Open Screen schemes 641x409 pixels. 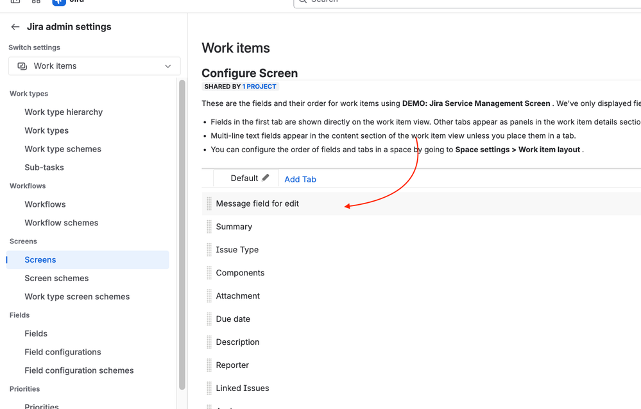(56, 278)
